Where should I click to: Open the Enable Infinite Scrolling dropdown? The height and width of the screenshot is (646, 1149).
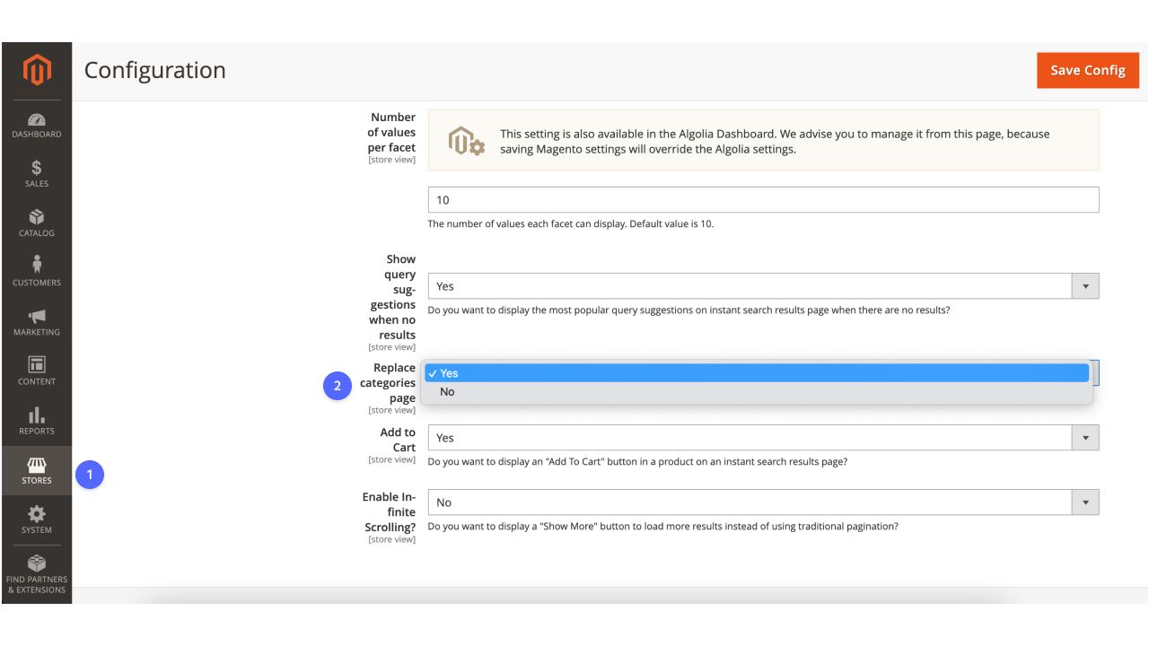[763, 502]
